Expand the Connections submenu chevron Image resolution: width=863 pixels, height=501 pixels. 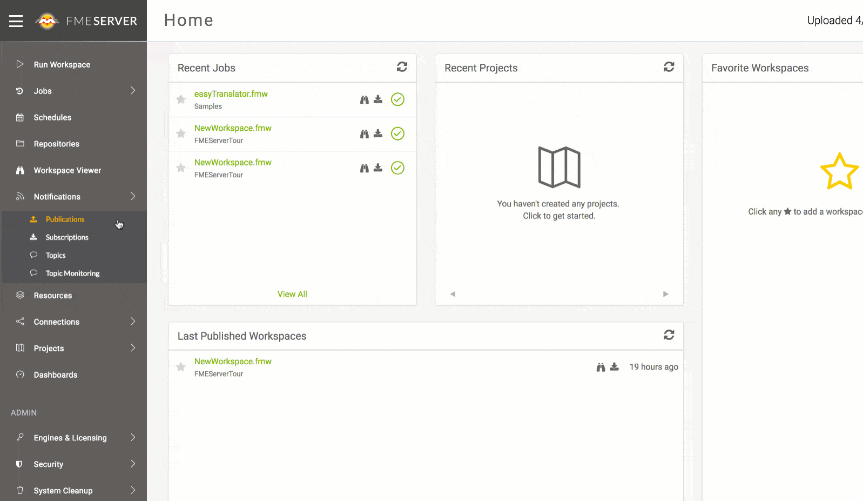click(133, 322)
